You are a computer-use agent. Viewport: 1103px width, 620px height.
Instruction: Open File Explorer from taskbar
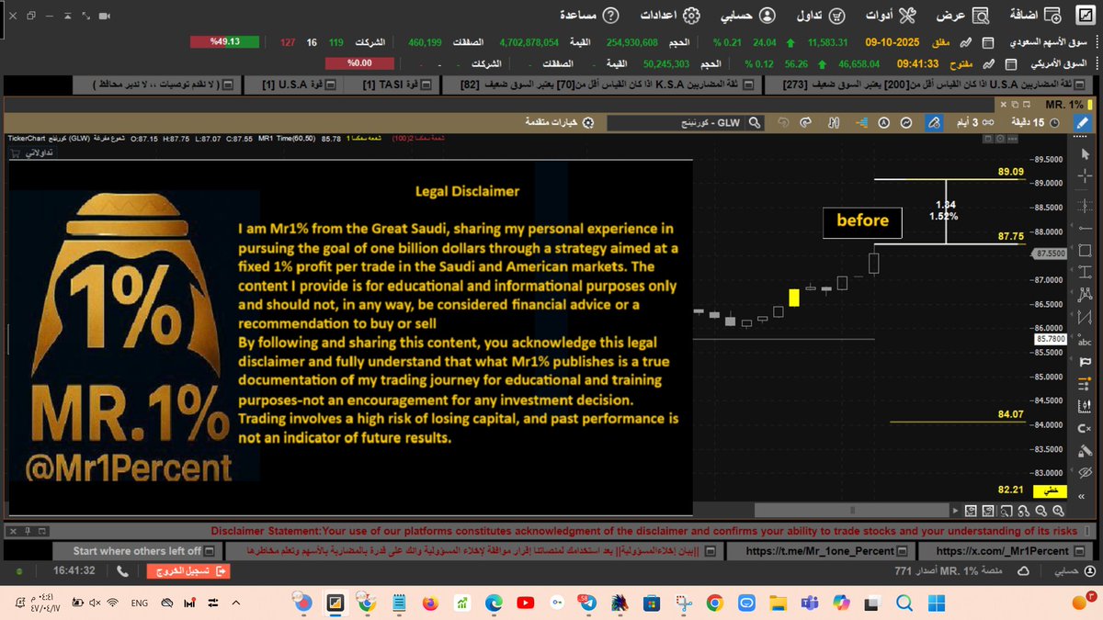pos(779,603)
